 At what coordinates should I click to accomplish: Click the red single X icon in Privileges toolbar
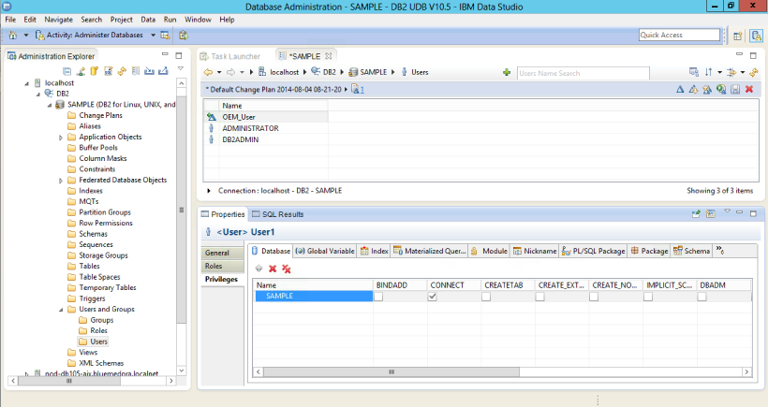[x=273, y=269]
